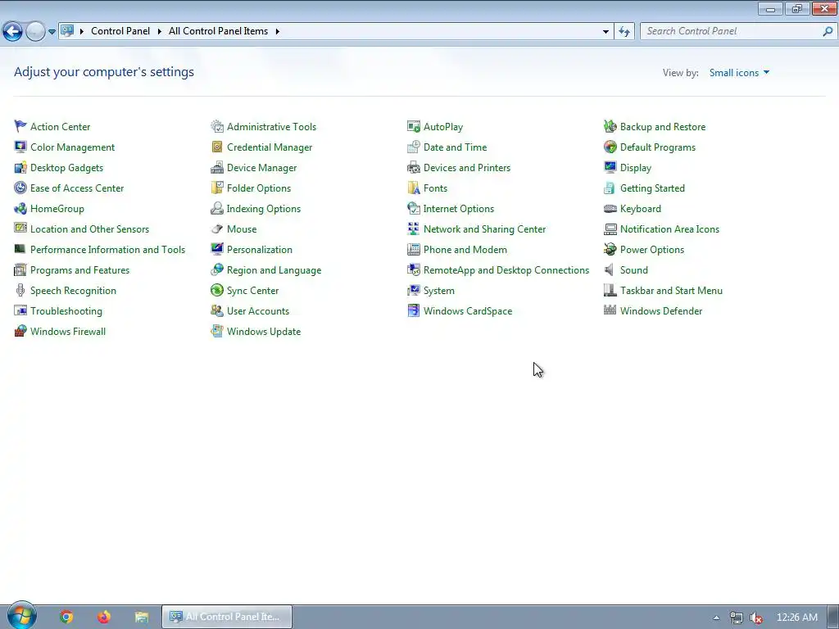Open Internet Options
Image resolution: width=839 pixels, height=629 pixels.
point(459,209)
